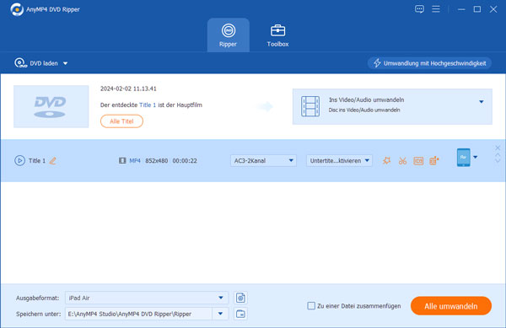Expand the Speichern unter path dropdown arrow
Image resolution: width=506 pixels, height=328 pixels.
click(x=220, y=314)
